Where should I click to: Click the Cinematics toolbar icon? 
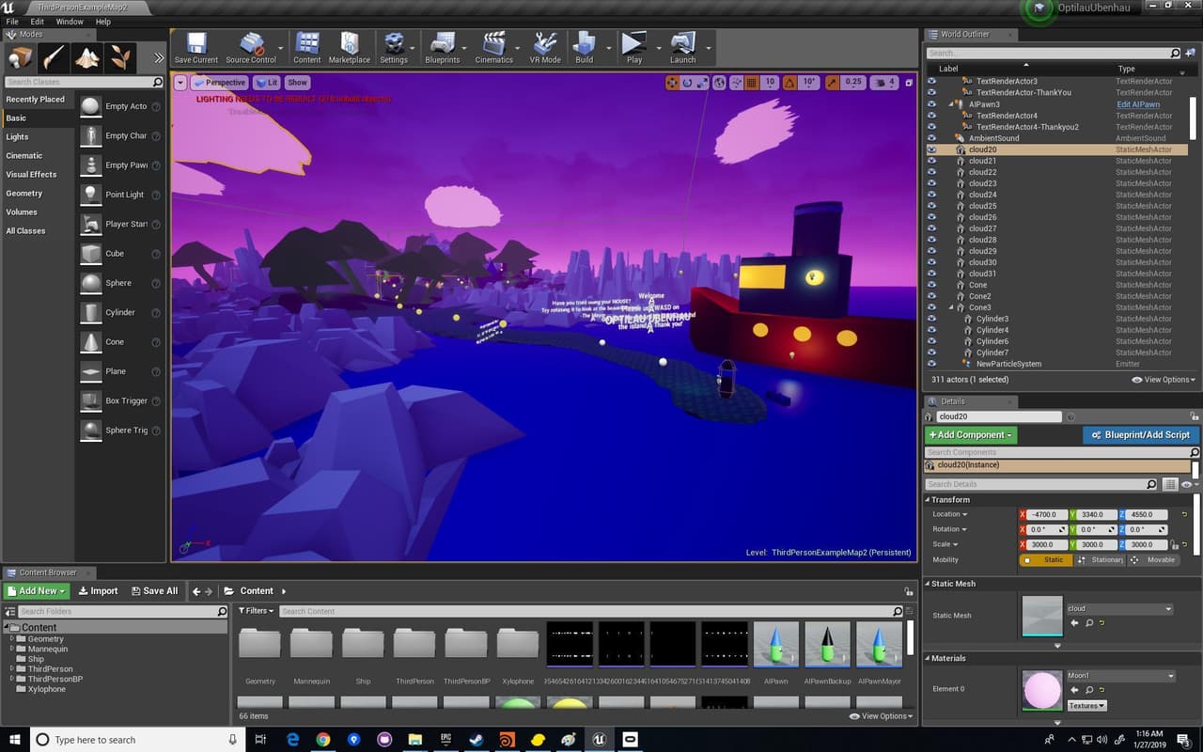coord(493,47)
